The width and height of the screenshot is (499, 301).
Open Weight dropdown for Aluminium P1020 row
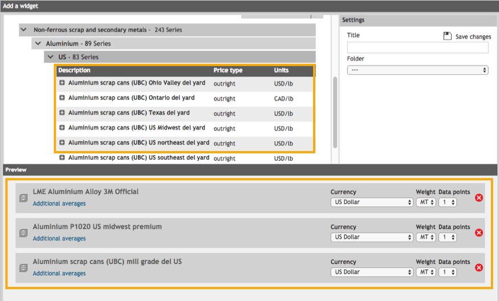click(425, 237)
